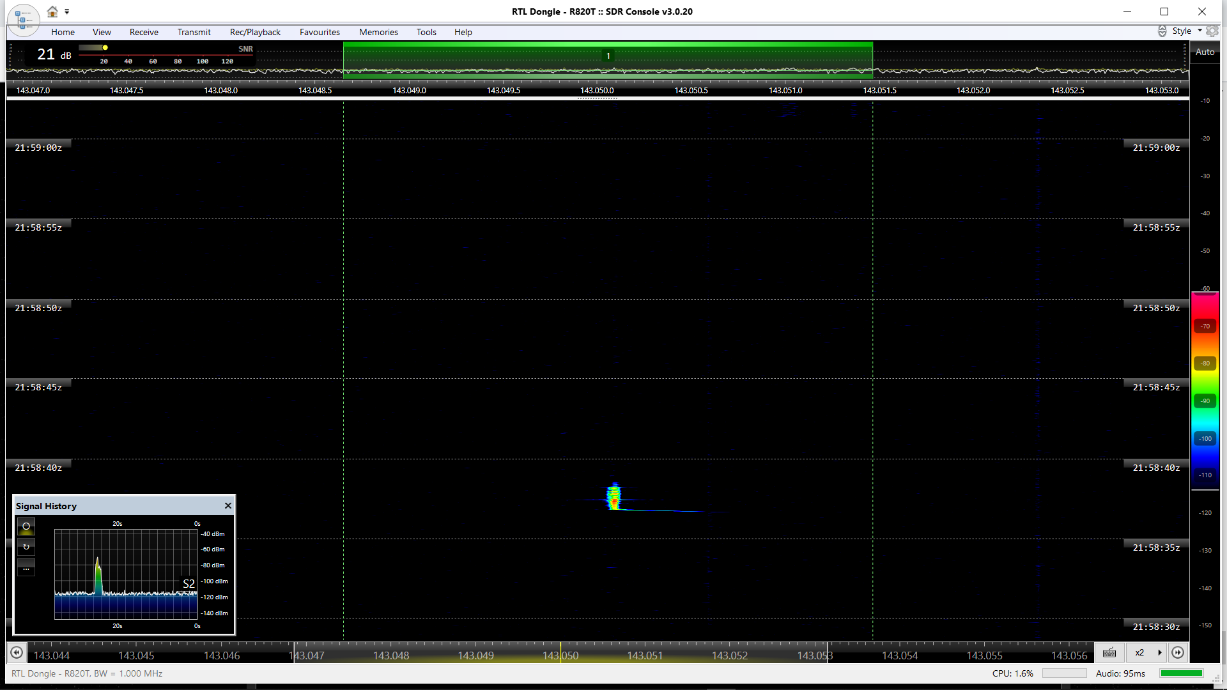The image size is (1227, 690).
Task: Open the x2 zoom factor dropdown
Action: pos(1147,652)
